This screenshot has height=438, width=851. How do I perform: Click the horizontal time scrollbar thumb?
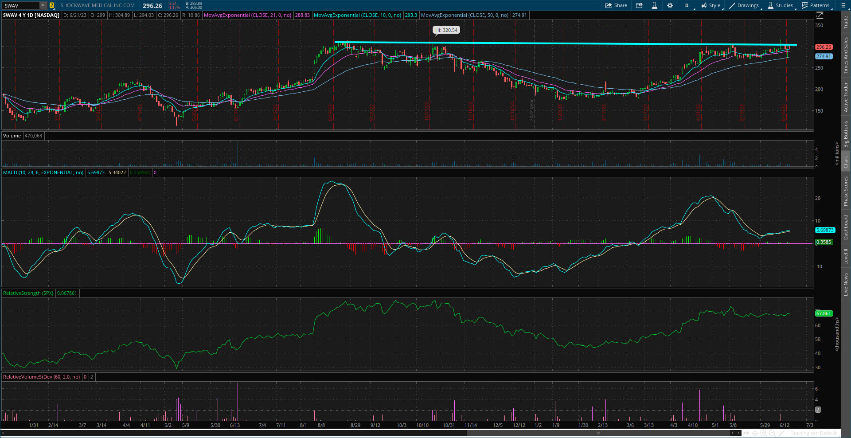[x=598, y=433]
